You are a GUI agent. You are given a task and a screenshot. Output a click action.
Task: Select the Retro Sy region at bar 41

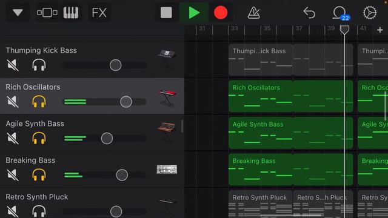point(373,204)
